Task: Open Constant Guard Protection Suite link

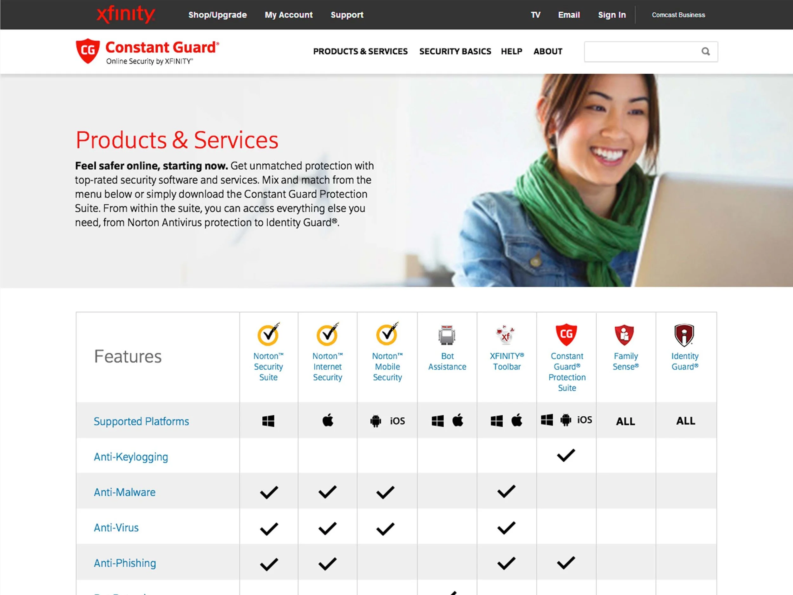Action: (567, 372)
